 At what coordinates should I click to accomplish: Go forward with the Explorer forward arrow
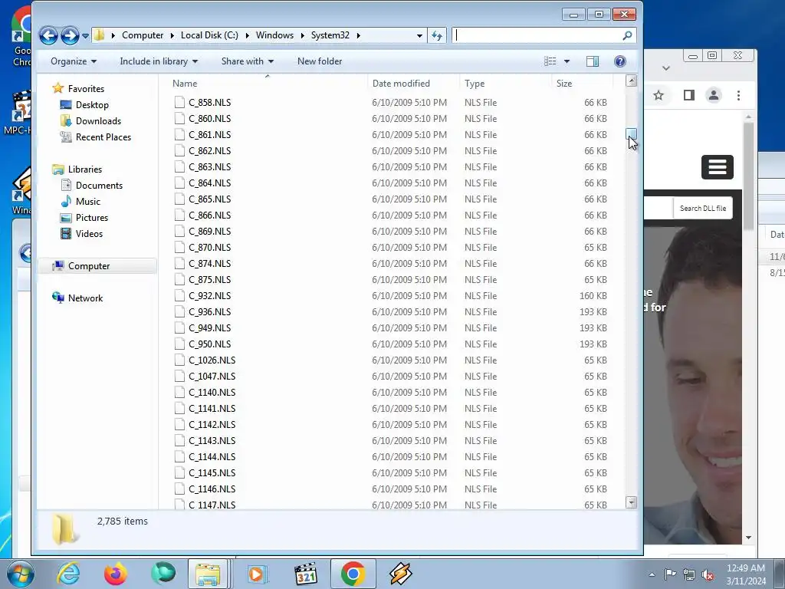(x=70, y=35)
